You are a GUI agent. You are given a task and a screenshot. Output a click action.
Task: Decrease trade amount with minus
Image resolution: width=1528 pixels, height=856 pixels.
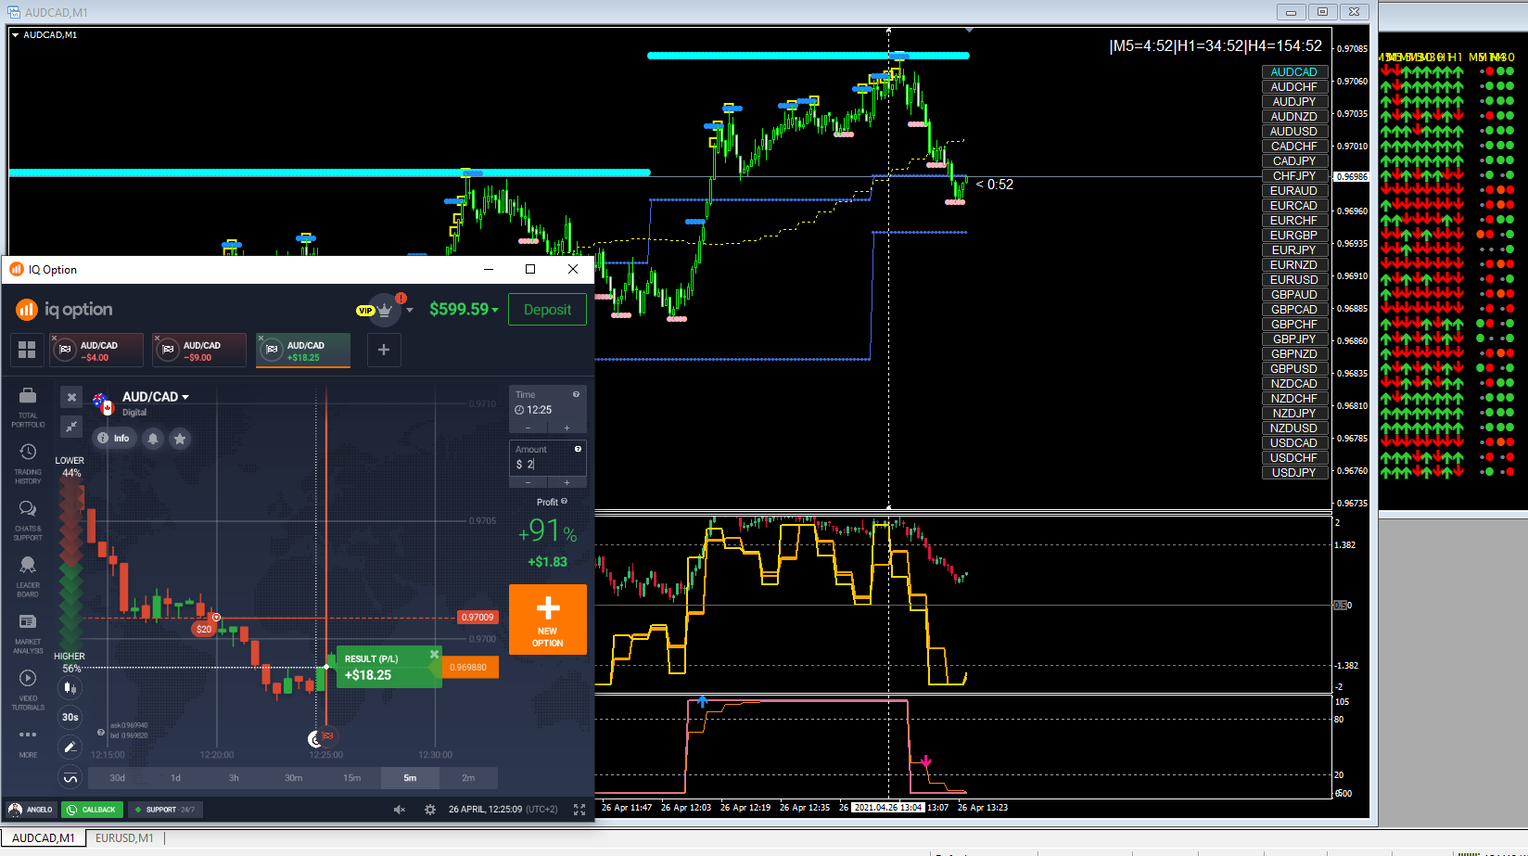(x=528, y=482)
